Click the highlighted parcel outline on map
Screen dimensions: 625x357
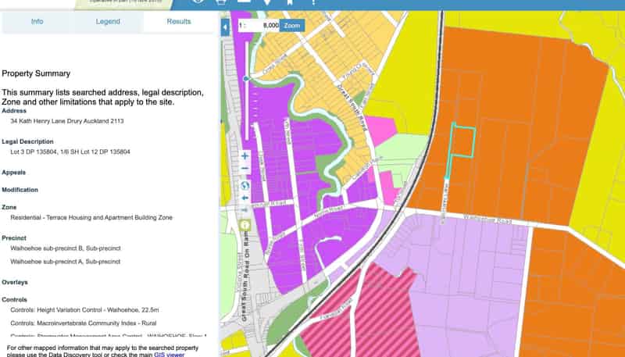462,142
